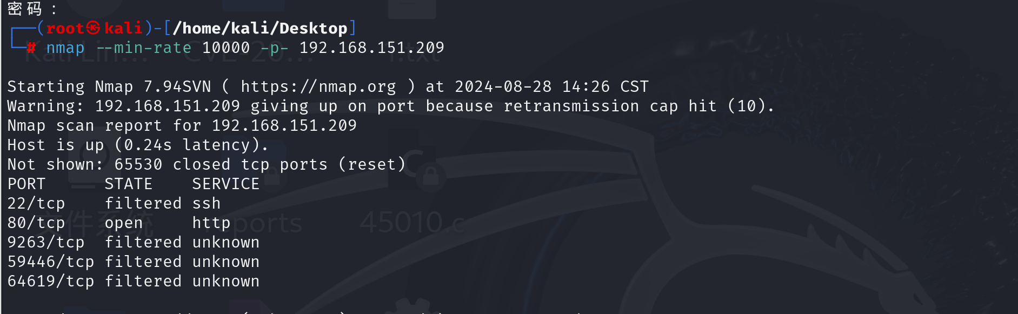
Task: Click the SERVICE column header
Action: coord(226,184)
